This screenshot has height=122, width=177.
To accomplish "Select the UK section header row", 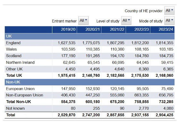I will [90, 36].
